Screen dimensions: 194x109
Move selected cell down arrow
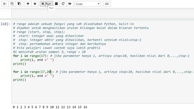(35, 4)
